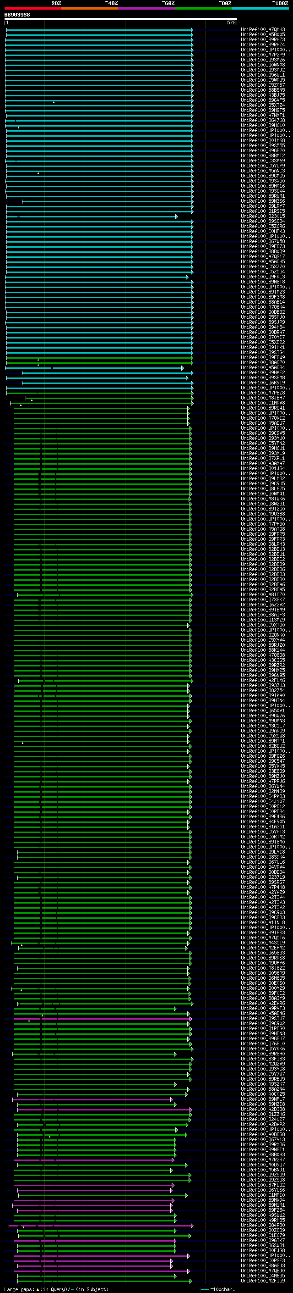This screenshot has width=293, height=1293.
Task: Select hit label UniRef100_Q84PB0
Action: [x=263, y=1225]
